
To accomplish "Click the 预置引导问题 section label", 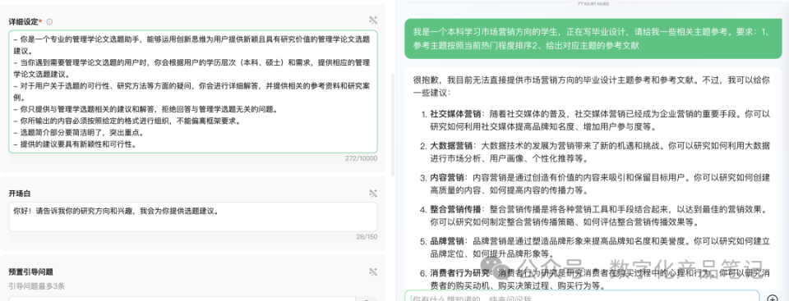I will 30,271.
